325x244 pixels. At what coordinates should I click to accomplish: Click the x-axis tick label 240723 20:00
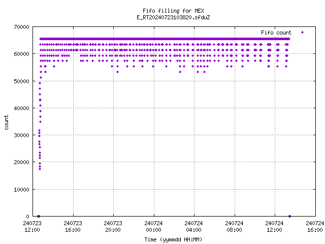[113, 227]
